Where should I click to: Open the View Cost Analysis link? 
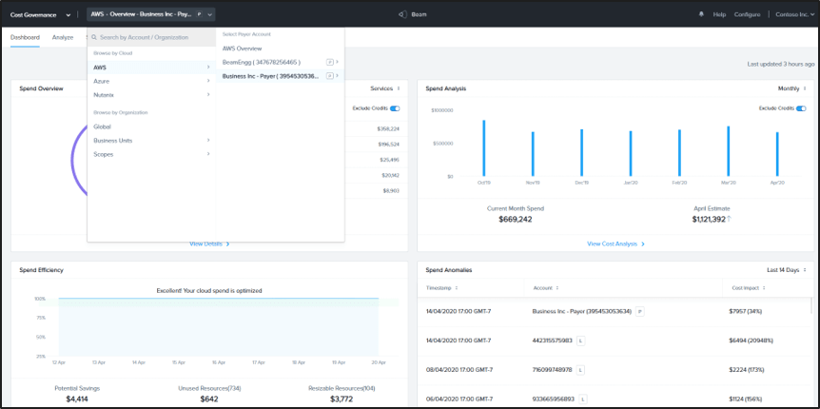coord(615,243)
